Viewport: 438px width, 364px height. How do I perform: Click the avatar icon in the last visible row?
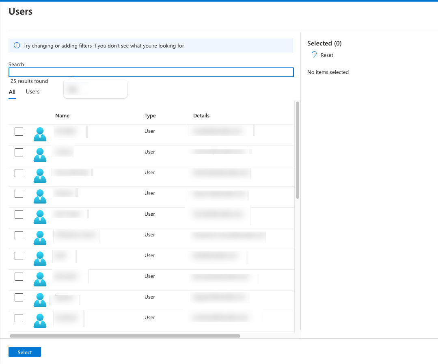coord(40,320)
